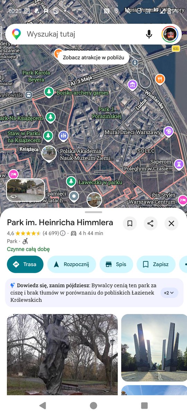Tap the 'SOLEC' district label
187x416 pixels.
pos(146,151)
